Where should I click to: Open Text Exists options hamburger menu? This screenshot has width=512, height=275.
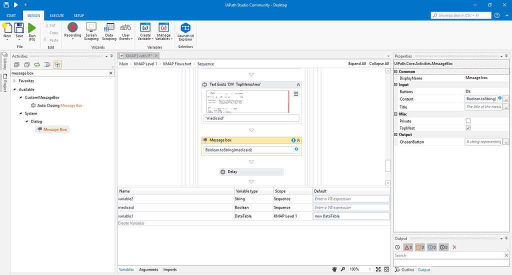click(x=296, y=93)
